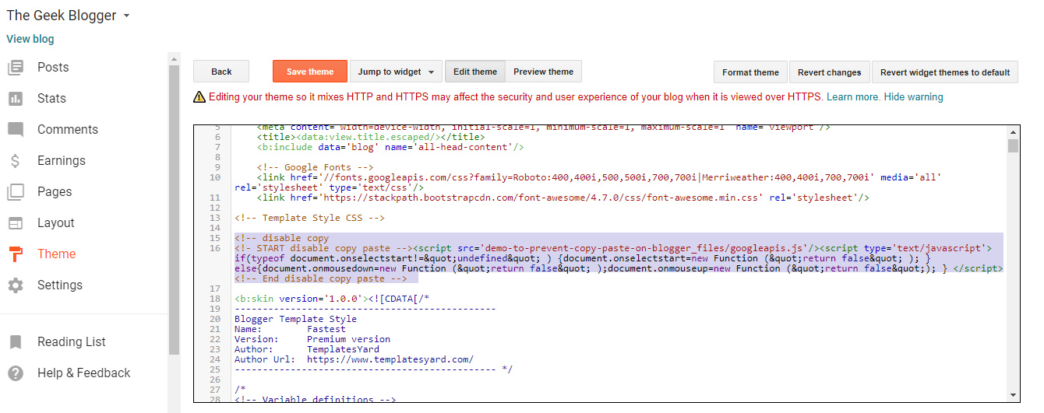The width and height of the screenshot is (1044, 413).
Task: Click the Layout icon in sidebar
Action: click(16, 223)
